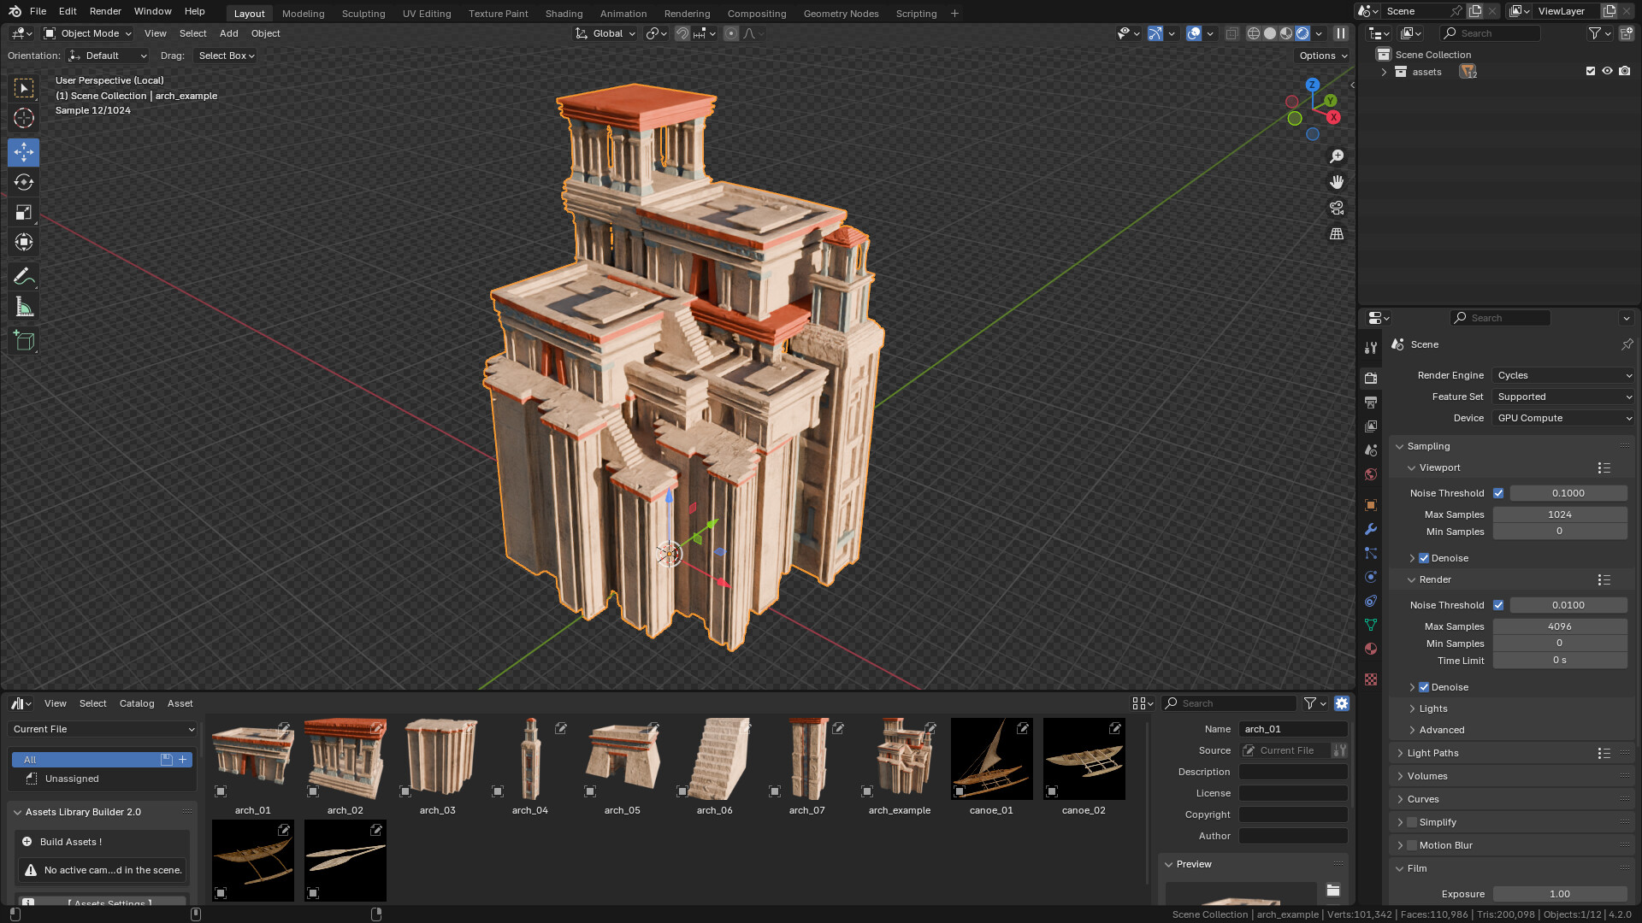The image size is (1642, 923).
Task: Switch to orthographic grid view icon
Action: 1337,233
